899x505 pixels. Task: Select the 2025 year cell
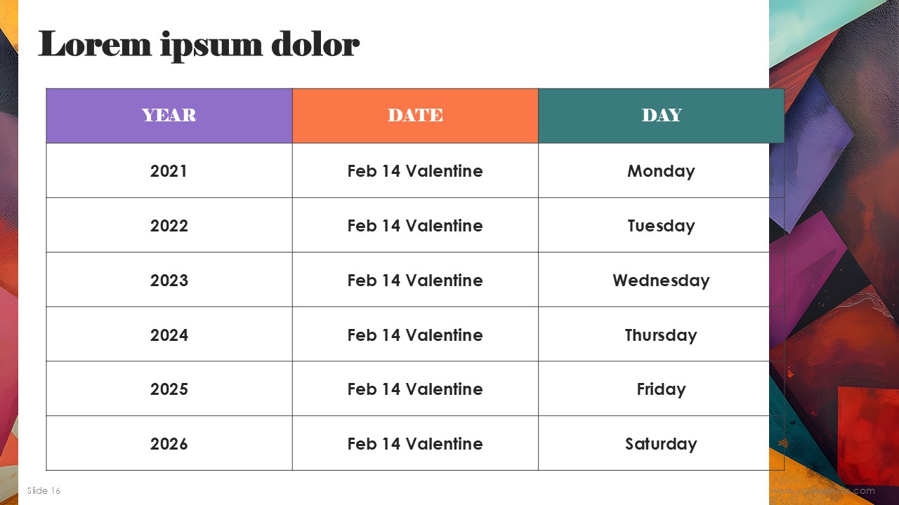[169, 389]
